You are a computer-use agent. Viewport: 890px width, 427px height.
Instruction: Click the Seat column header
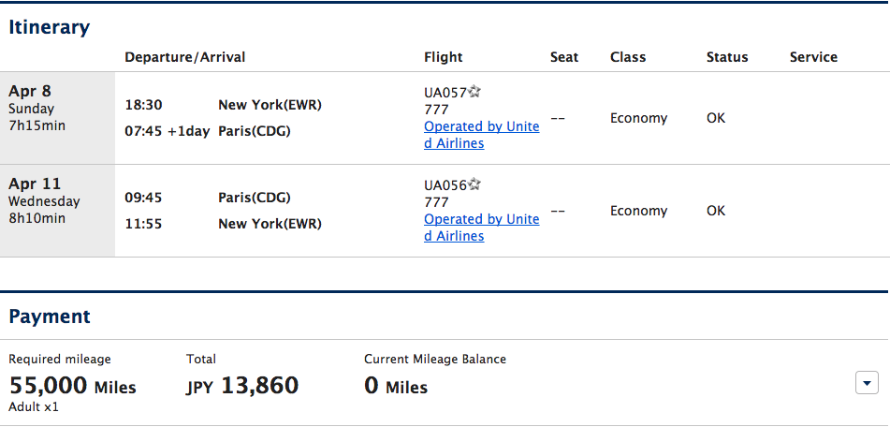tap(564, 57)
